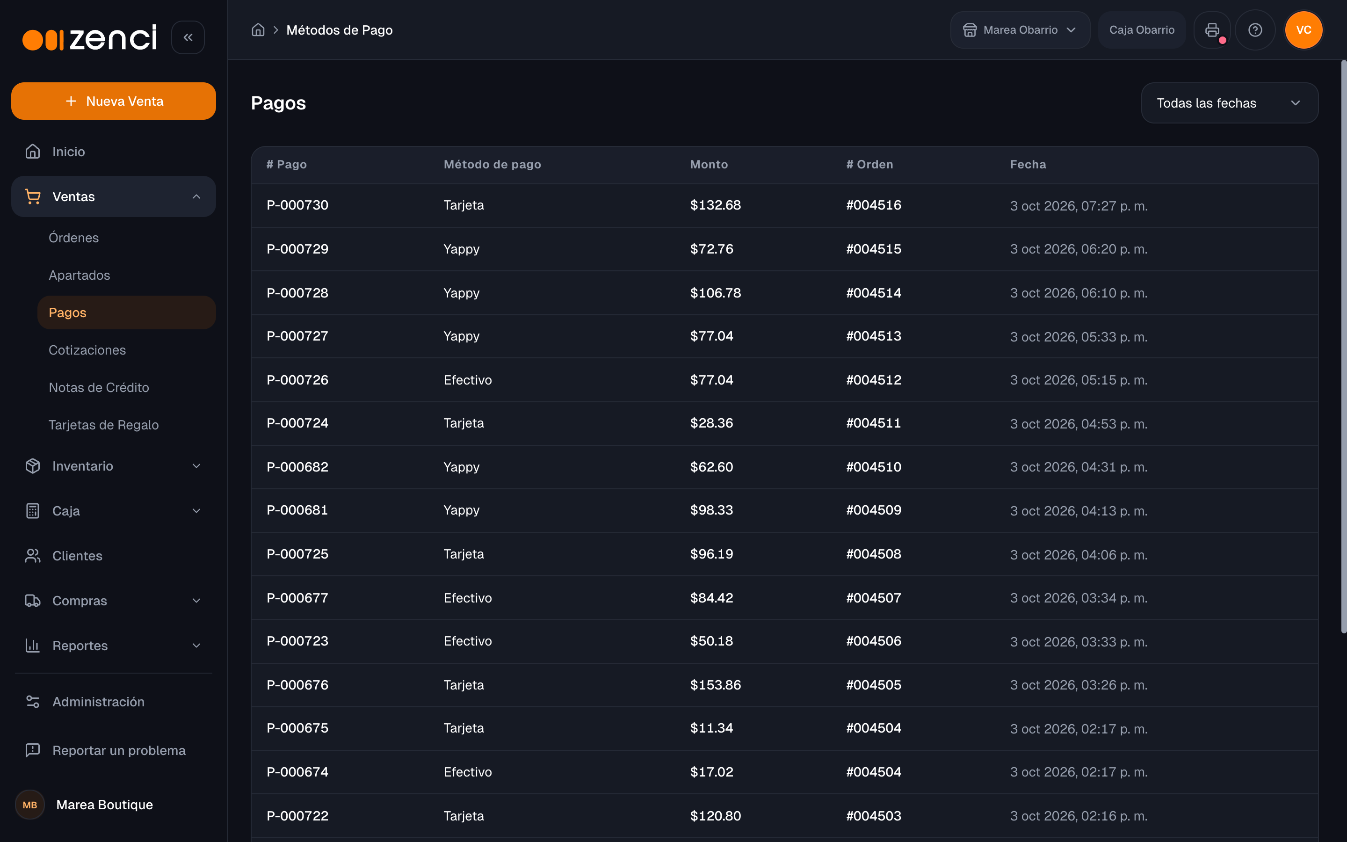Open the help question mark icon
The width and height of the screenshot is (1347, 842).
(x=1254, y=30)
